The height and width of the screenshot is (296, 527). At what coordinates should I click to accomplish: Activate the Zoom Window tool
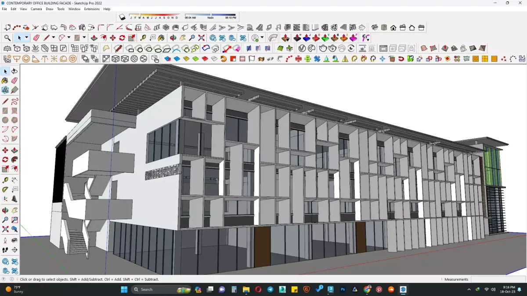pos(14,220)
